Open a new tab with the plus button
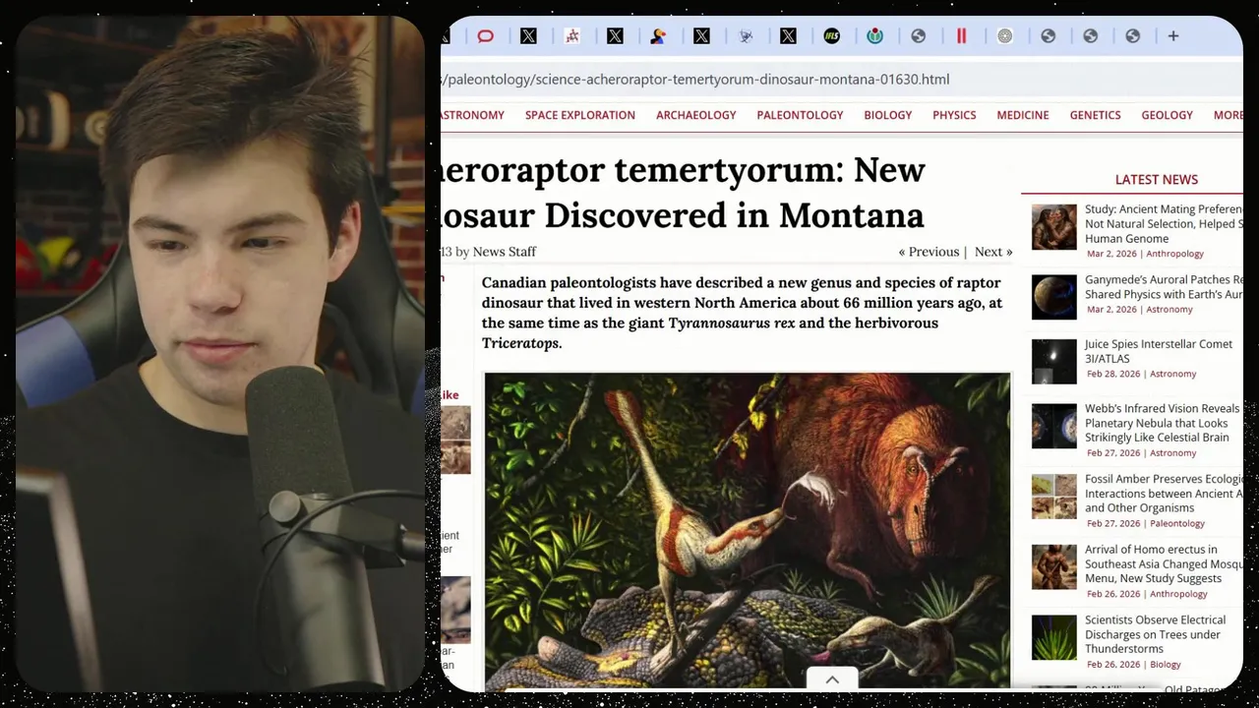The height and width of the screenshot is (708, 1259). pyautogui.click(x=1172, y=36)
